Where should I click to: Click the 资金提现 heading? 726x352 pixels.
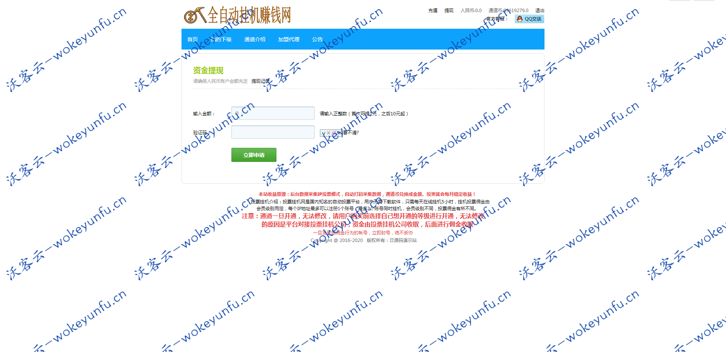[208, 70]
